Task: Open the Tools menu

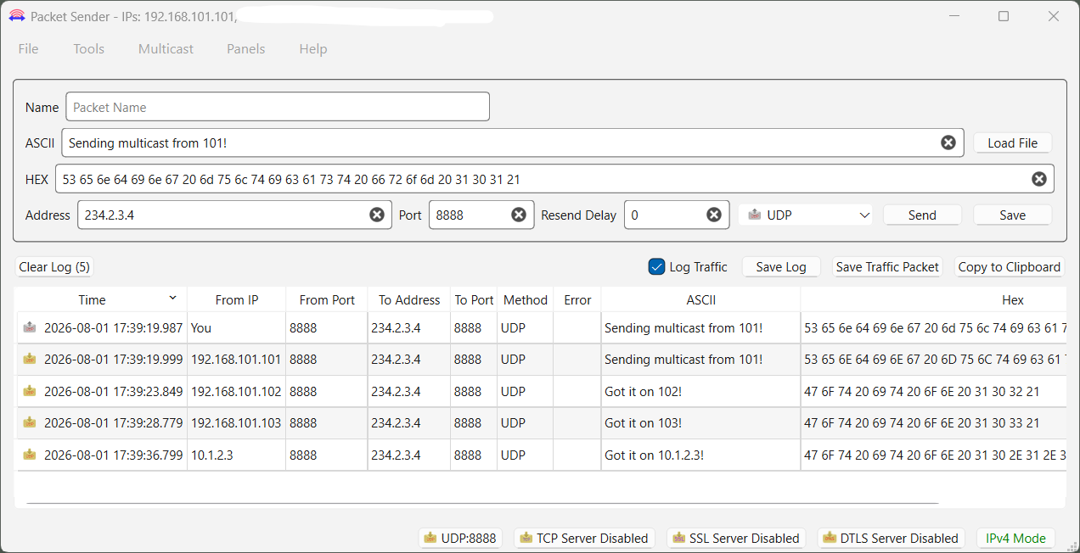Action: [89, 48]
